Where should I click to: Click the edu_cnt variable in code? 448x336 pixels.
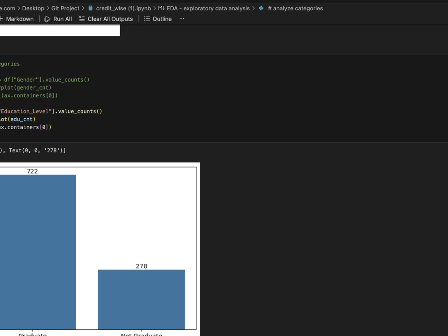(22, 119)
